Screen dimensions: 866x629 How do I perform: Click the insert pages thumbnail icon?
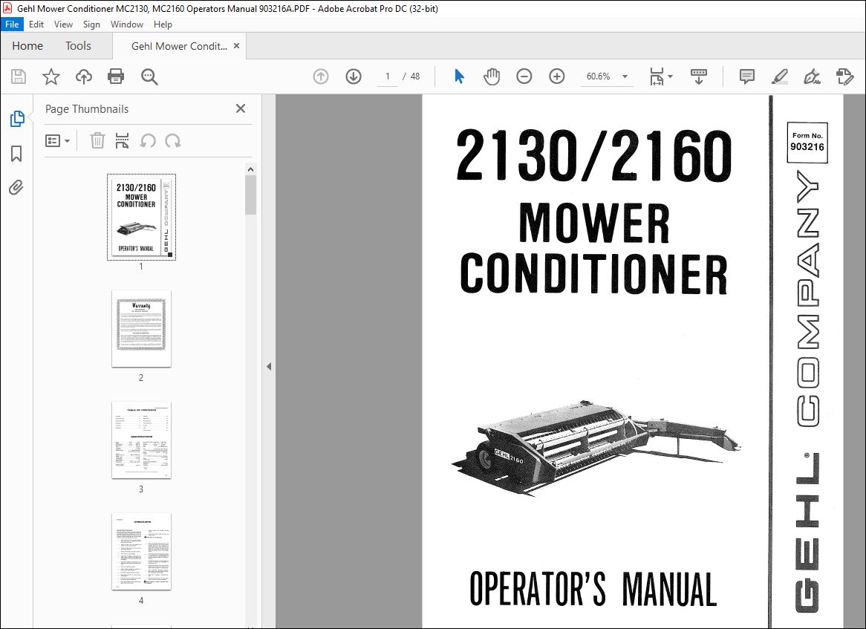[122, 141]
